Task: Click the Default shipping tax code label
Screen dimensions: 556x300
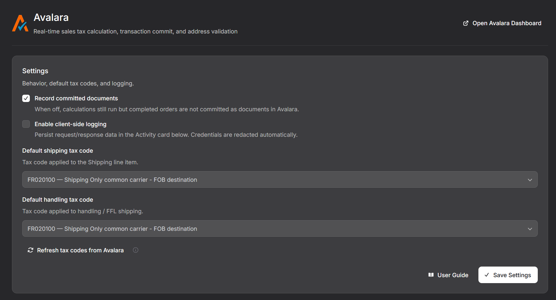Action: pyautogui.click(x=58, y=151)
